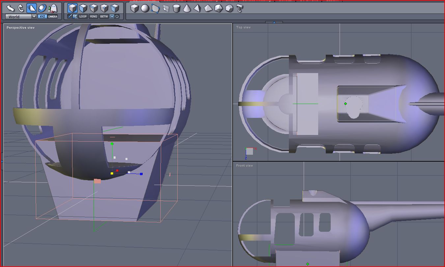Create a cylinder primitive
Viewport: 445px width, 267px height.
pyautogui.click(x=177, y=8)
